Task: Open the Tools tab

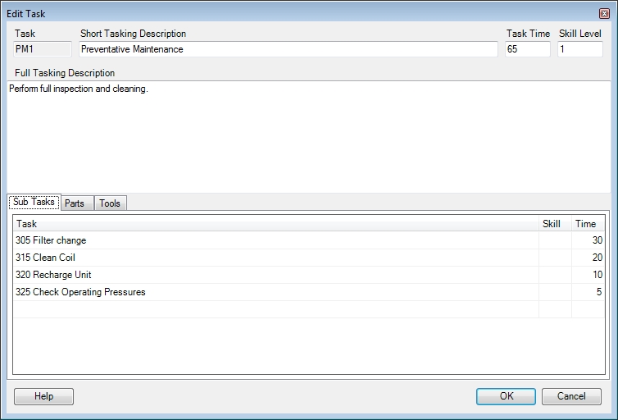Action: point(110,203)
